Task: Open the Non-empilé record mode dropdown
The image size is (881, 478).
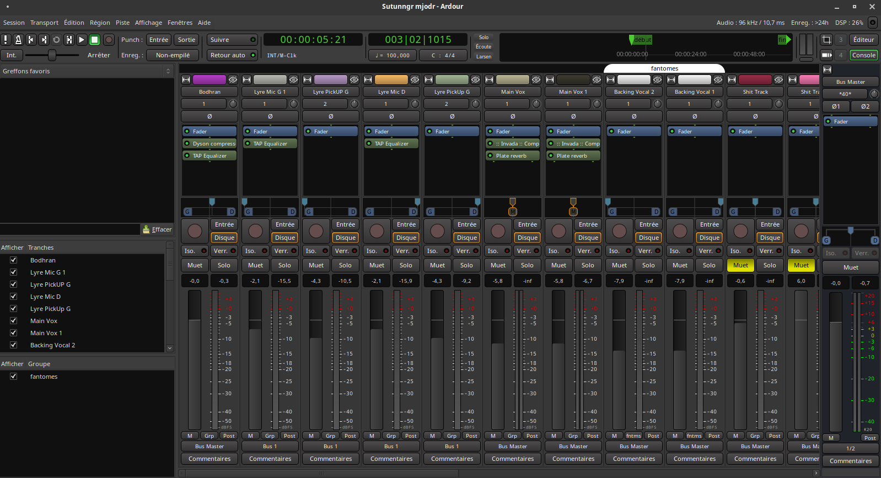Action: 173,55
